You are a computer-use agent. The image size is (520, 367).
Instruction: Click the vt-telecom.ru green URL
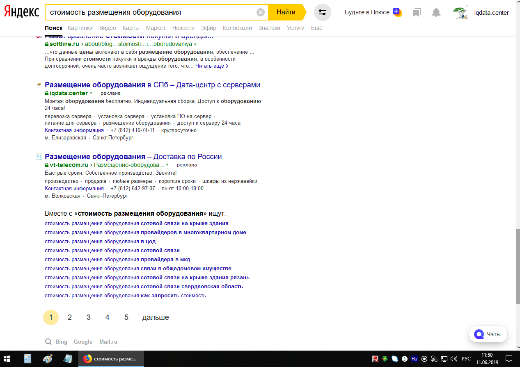(69, 165)
